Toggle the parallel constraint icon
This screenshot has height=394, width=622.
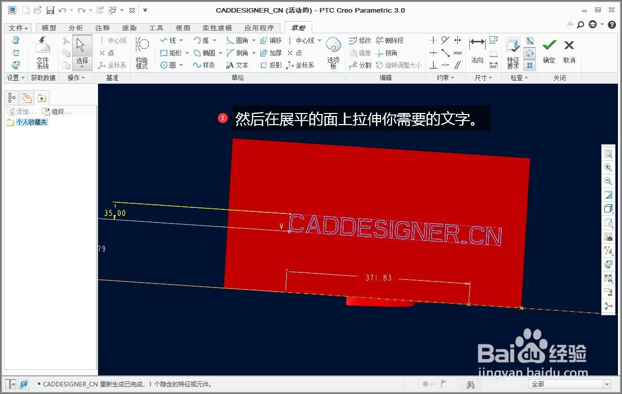(x=457, y=65)
